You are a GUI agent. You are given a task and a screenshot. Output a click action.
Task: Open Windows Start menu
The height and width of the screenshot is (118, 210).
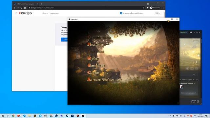pyautogui.click(x=3, y=116)
